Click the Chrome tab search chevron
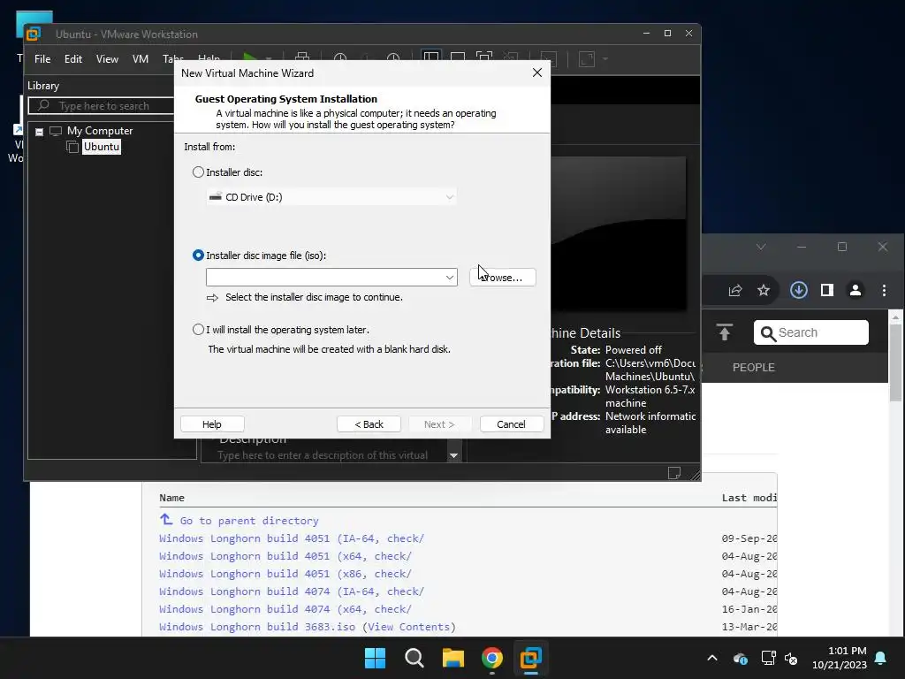This screenshot has height=679, width=905. click(761, 247)
